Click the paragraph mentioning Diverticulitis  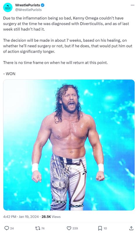66,24
